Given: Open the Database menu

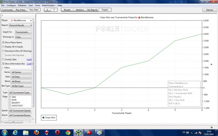Looking at the screenshot, I should [x=22, y=5].
